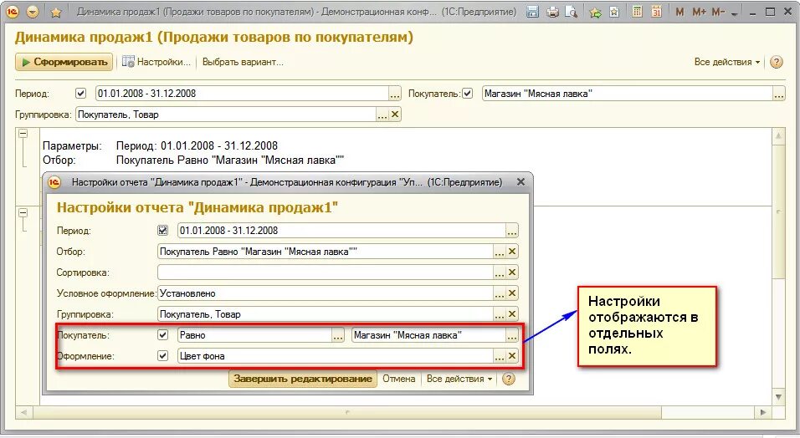Click Отмена in settings dialog
Image resolution: width=800 pixels, height=438 pixels.
point(398,379)
